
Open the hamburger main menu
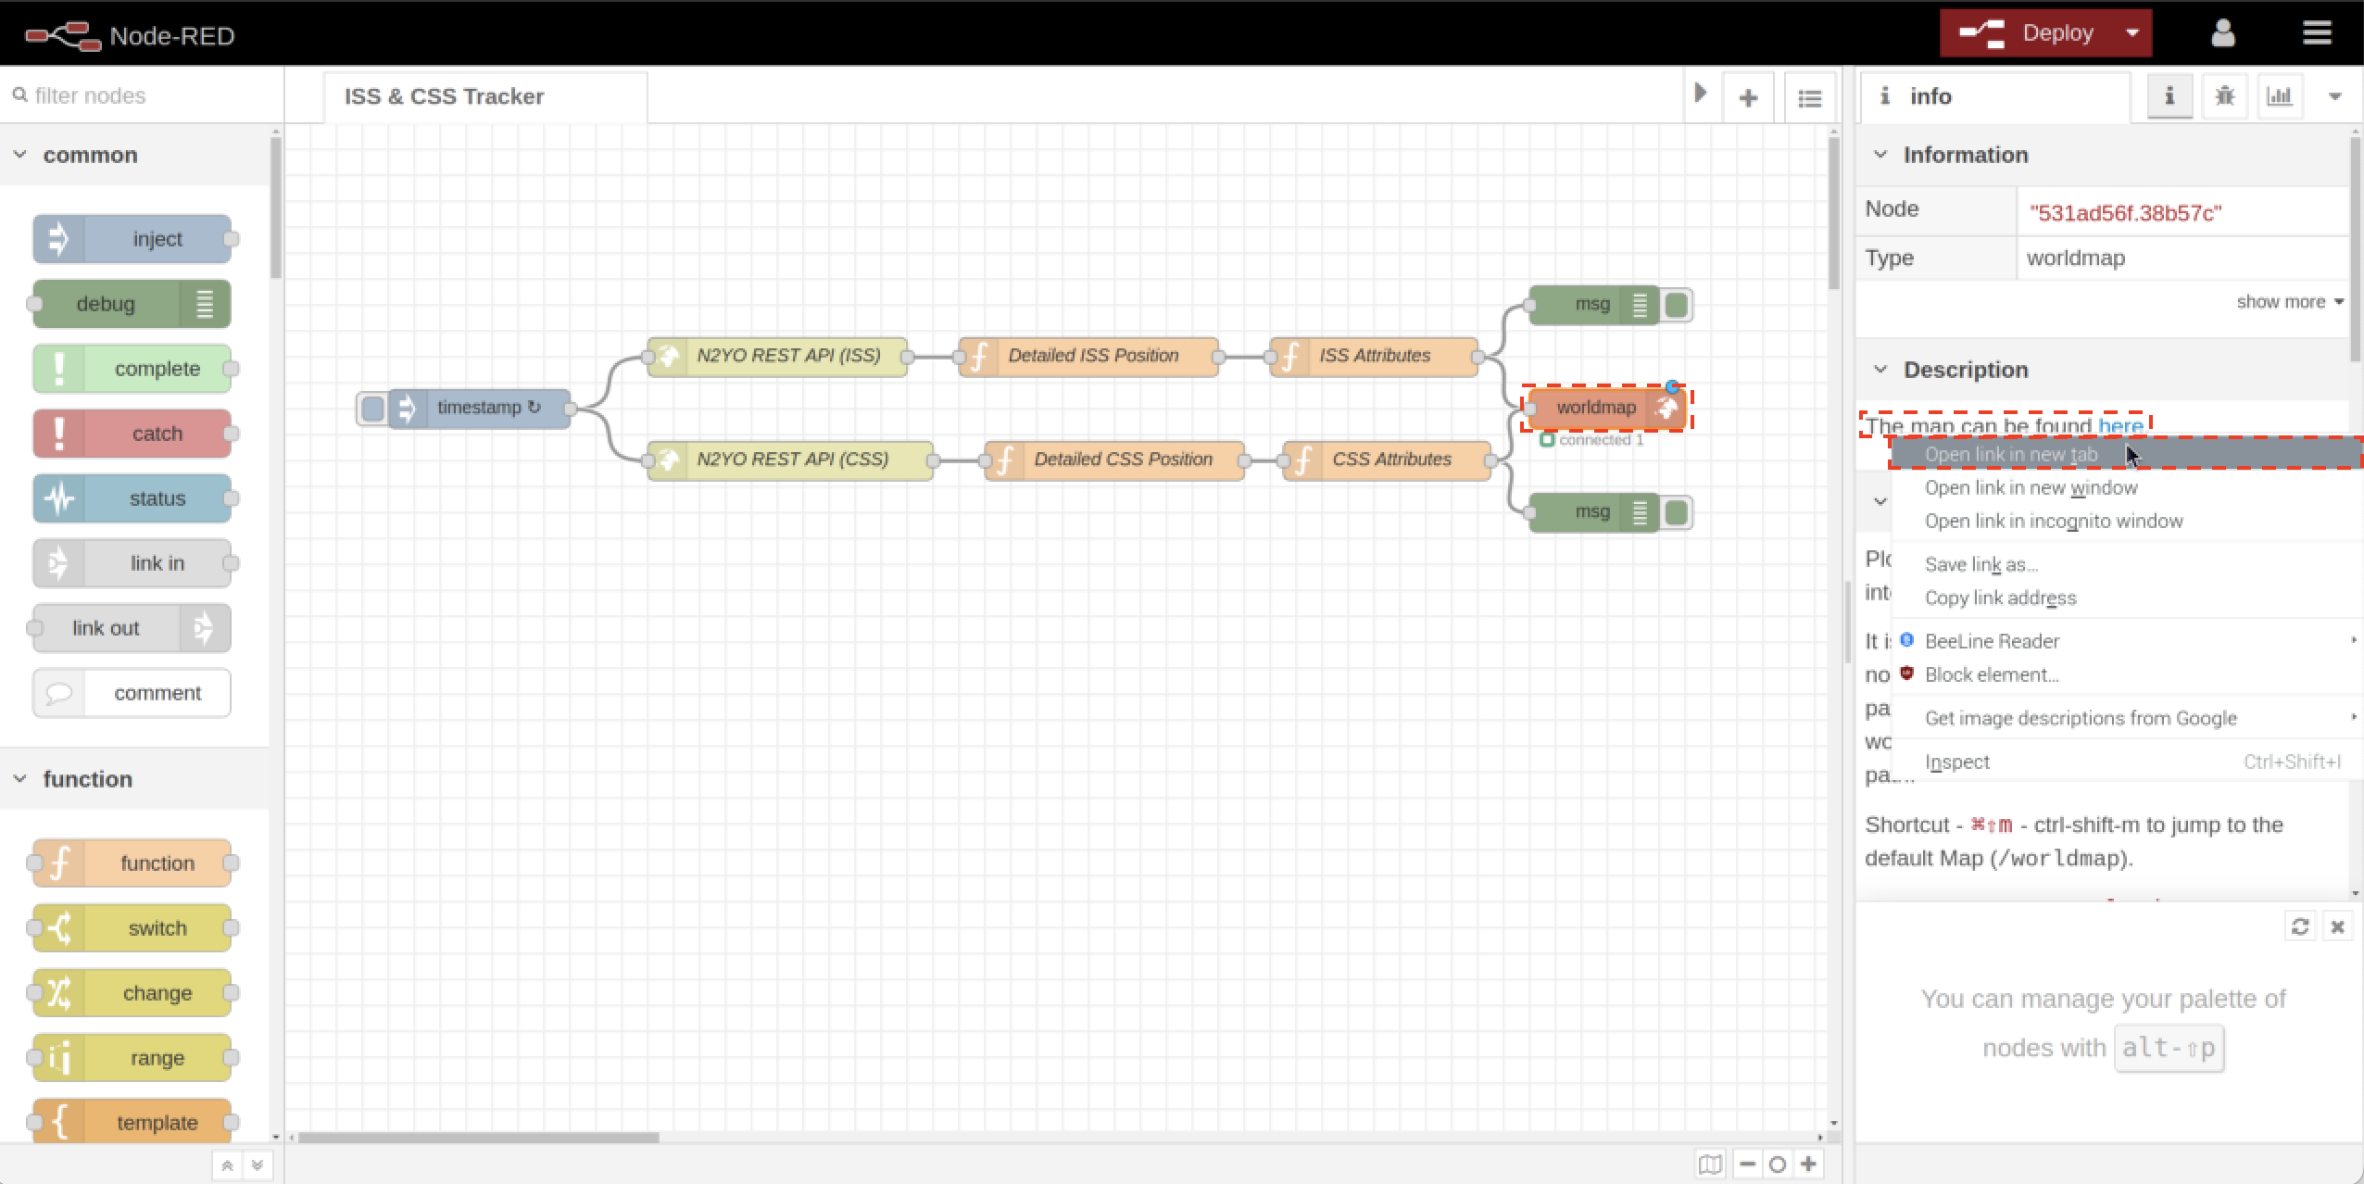(x=2319, y=32)
